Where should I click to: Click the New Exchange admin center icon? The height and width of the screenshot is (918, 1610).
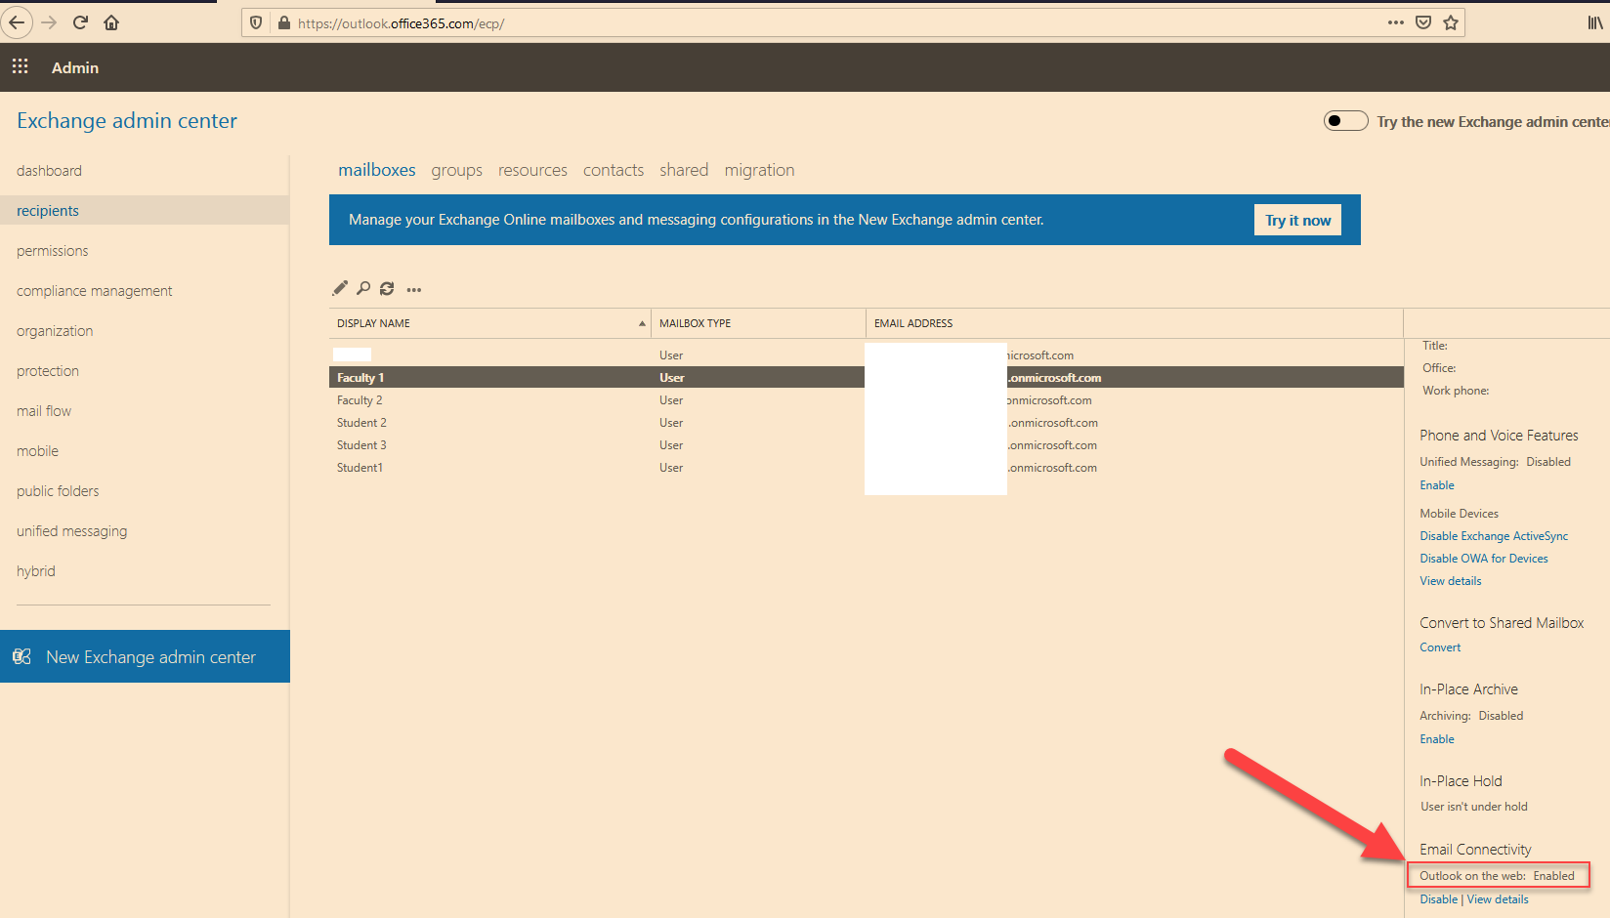[21, 656]
